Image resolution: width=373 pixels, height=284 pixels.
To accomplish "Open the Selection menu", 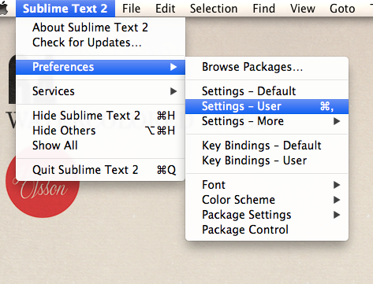I will point(214,9).
